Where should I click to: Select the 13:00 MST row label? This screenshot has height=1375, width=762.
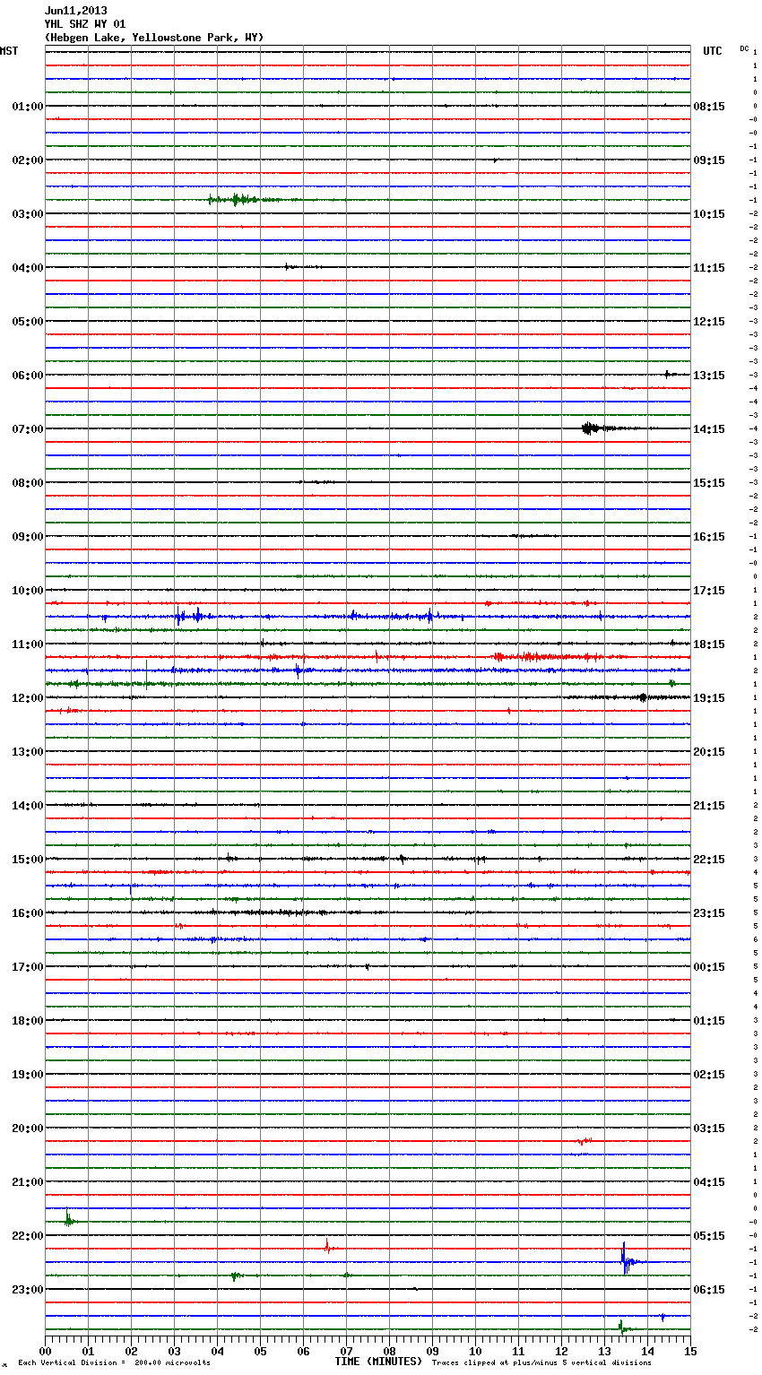click(x=27, y=752)
